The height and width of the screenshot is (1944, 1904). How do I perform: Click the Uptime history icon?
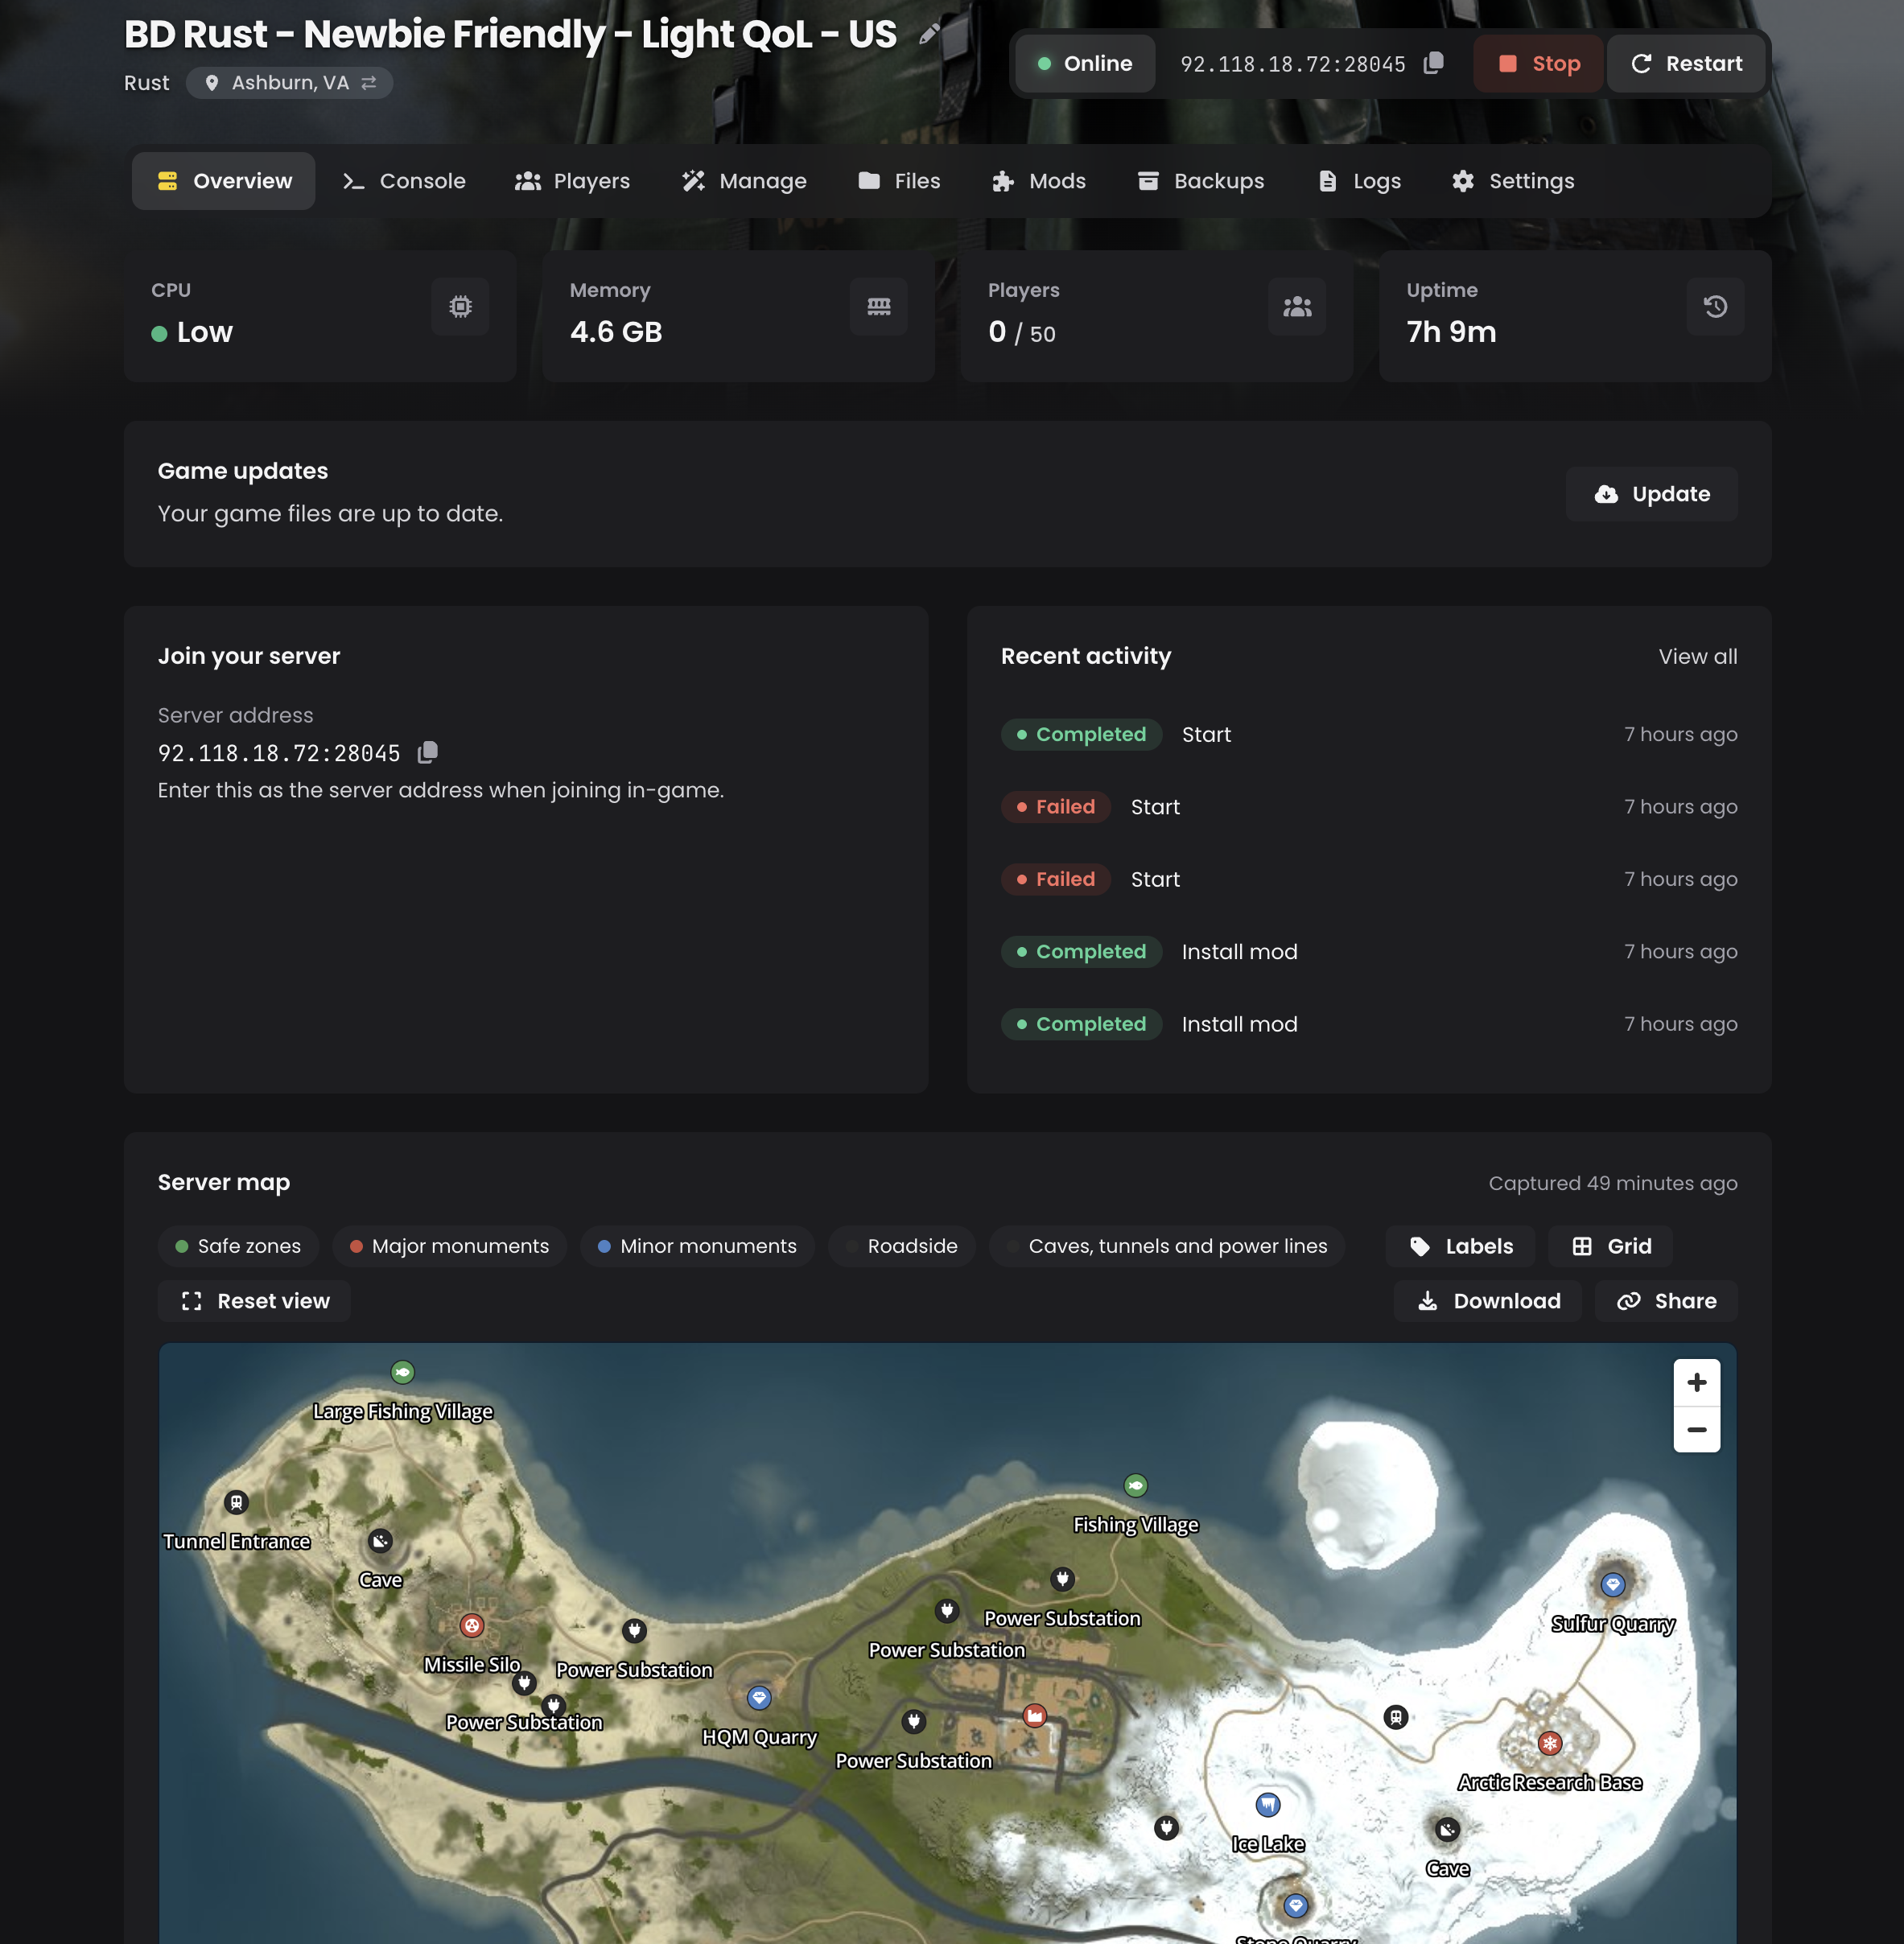1715,306
